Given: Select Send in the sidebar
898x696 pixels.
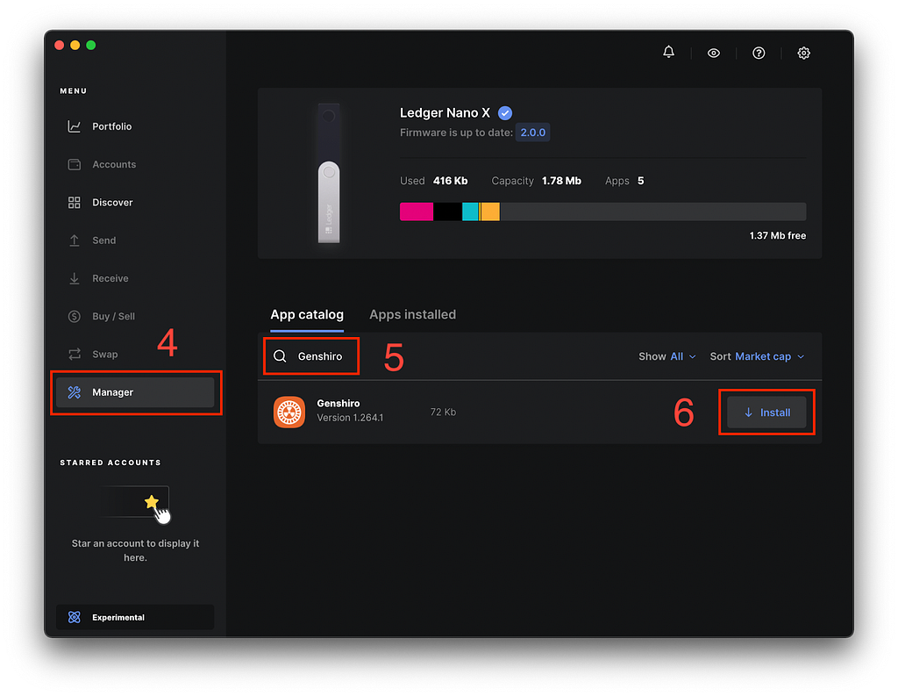Looking at the screenshot, I should (134, 240).
